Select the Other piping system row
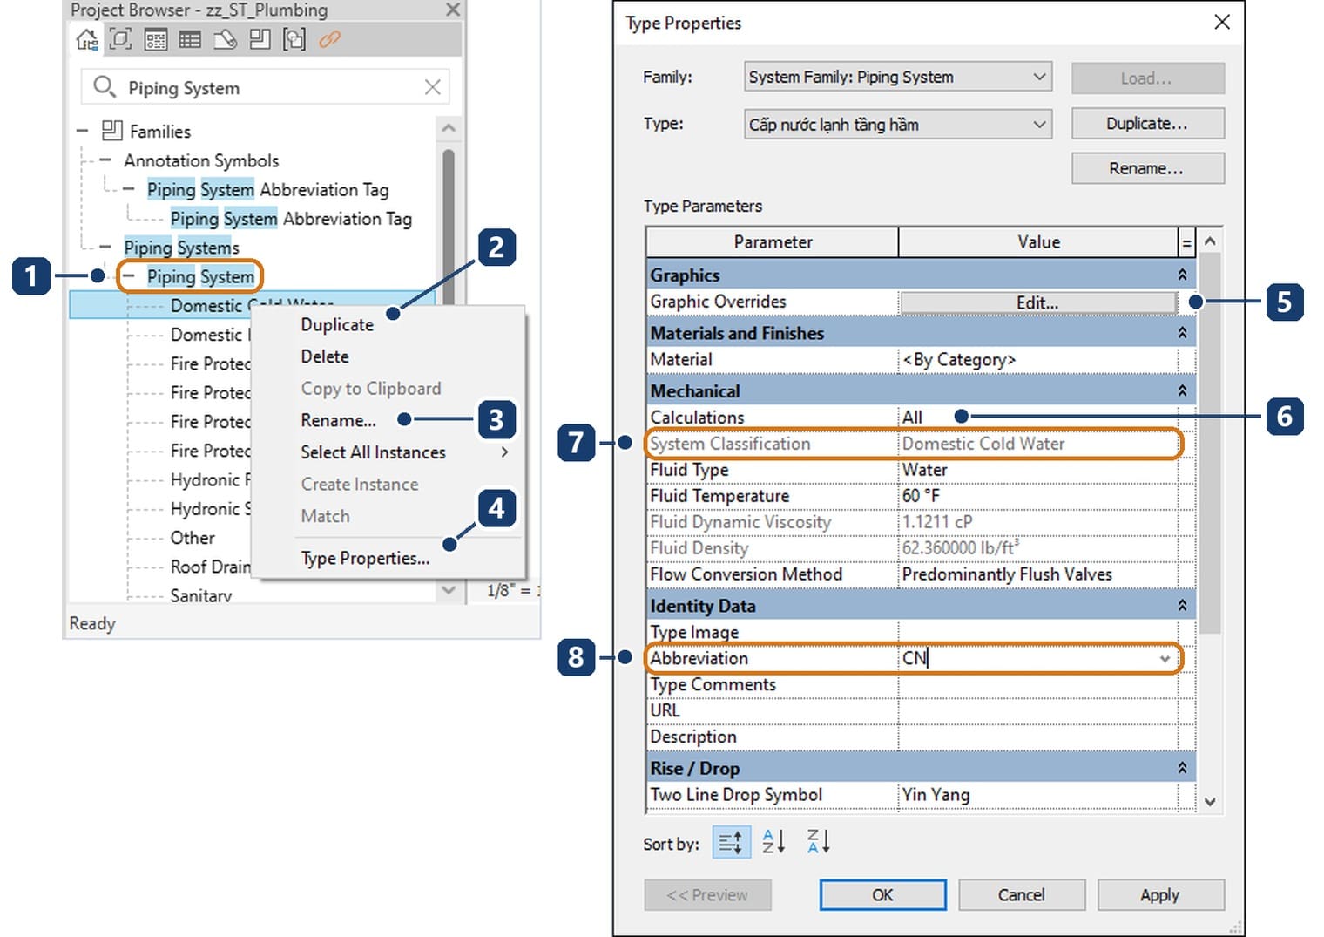The image size is (1324, 937). tap(193, 538)
